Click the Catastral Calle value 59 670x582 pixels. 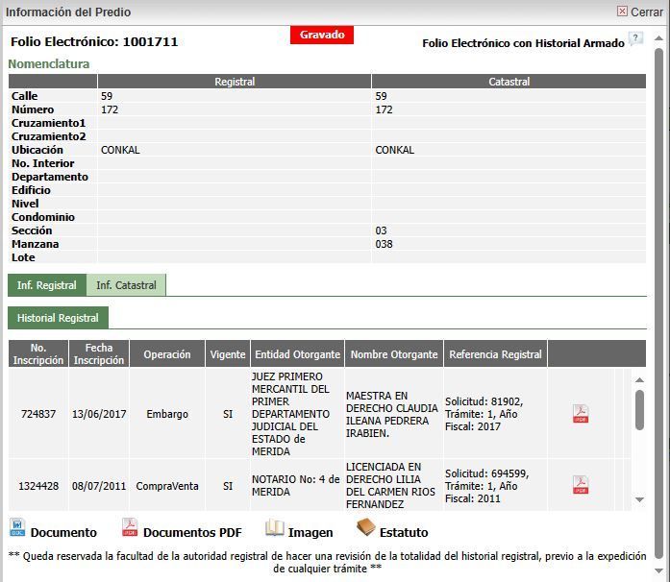coord(381,96)
